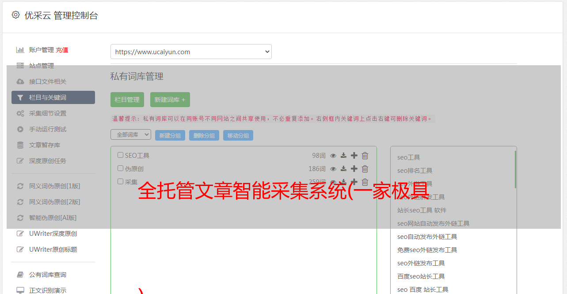Click the refresh icon for 同义词伪原创[2版]

[x=20, y=202]
